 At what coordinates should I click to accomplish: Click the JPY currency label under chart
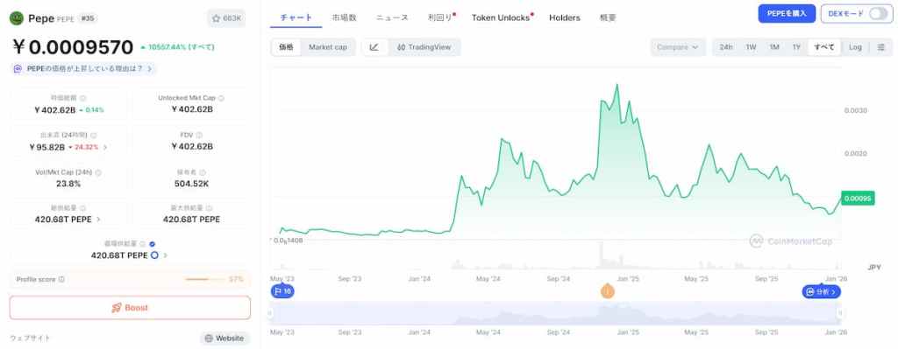874,267
